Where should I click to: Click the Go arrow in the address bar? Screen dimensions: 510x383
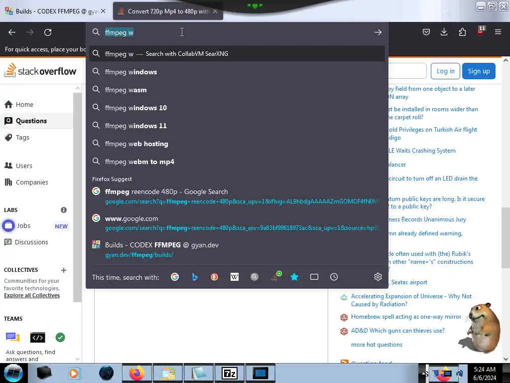pos(378,32)
